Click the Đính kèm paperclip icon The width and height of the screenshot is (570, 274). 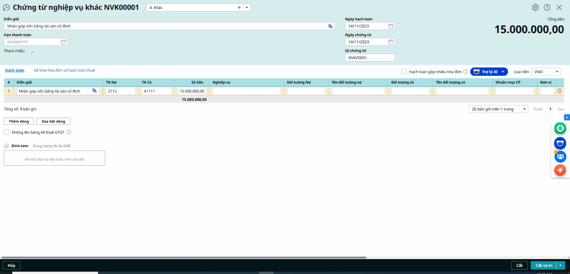(x=6, y=146)
